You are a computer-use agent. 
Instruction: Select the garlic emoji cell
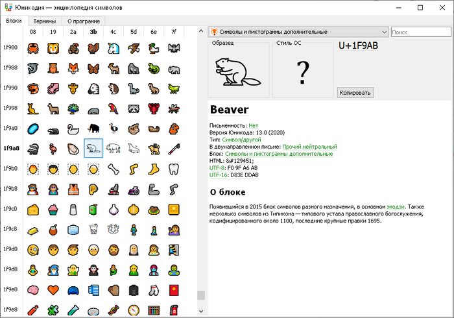pyautogui.click(x=113, y=209)
